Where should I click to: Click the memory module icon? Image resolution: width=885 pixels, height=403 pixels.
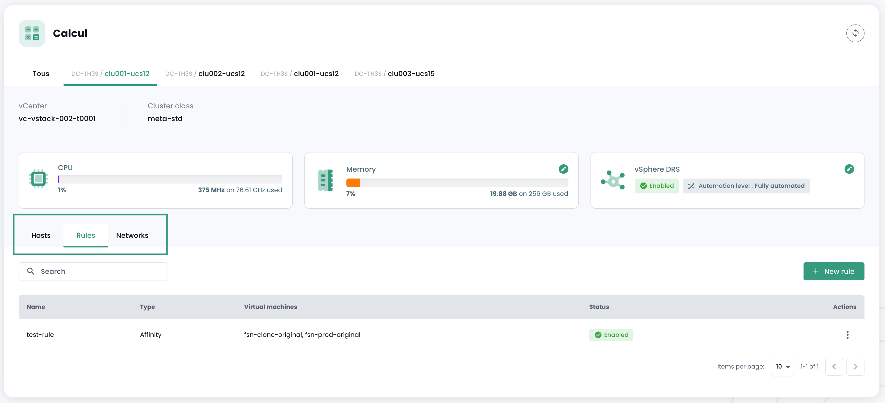pos(325,180)
